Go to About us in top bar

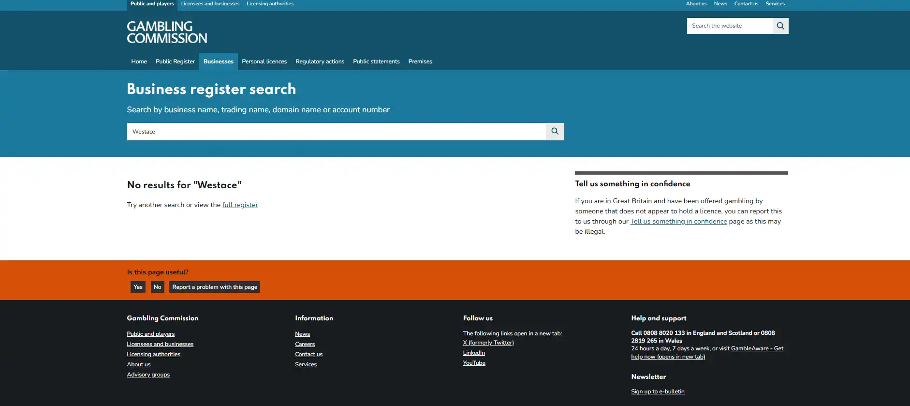click(696, 4)
